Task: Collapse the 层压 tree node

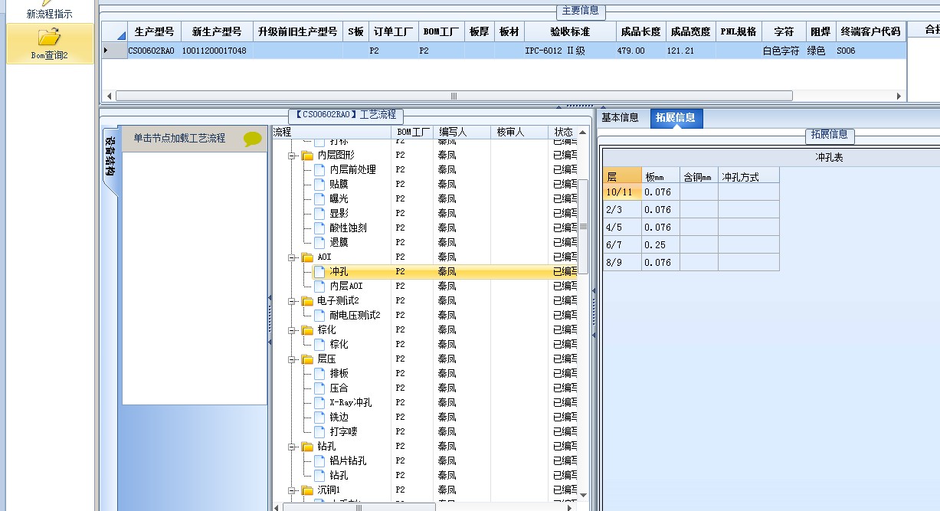Action: 292,359
